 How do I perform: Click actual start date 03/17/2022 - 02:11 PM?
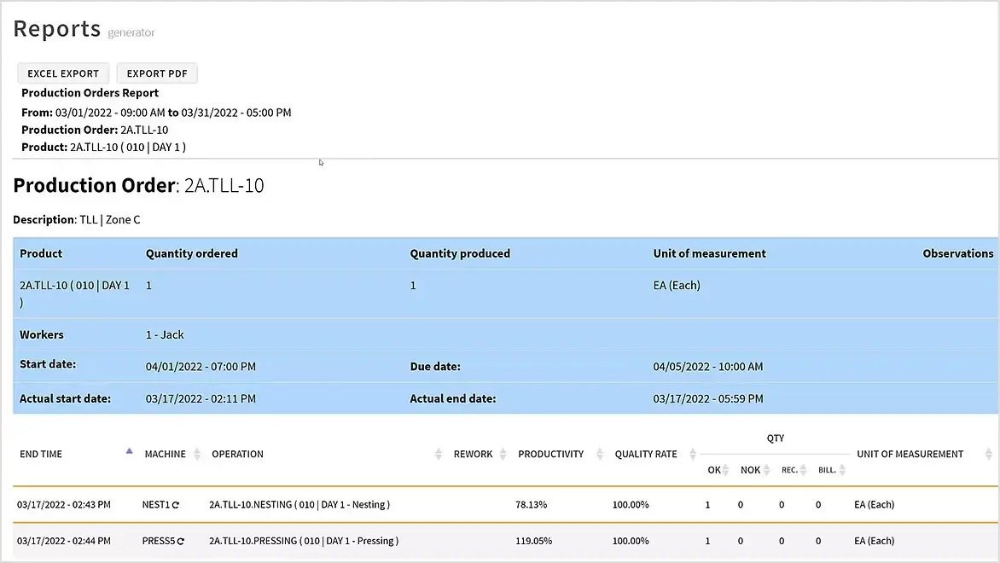pos(201,398)
